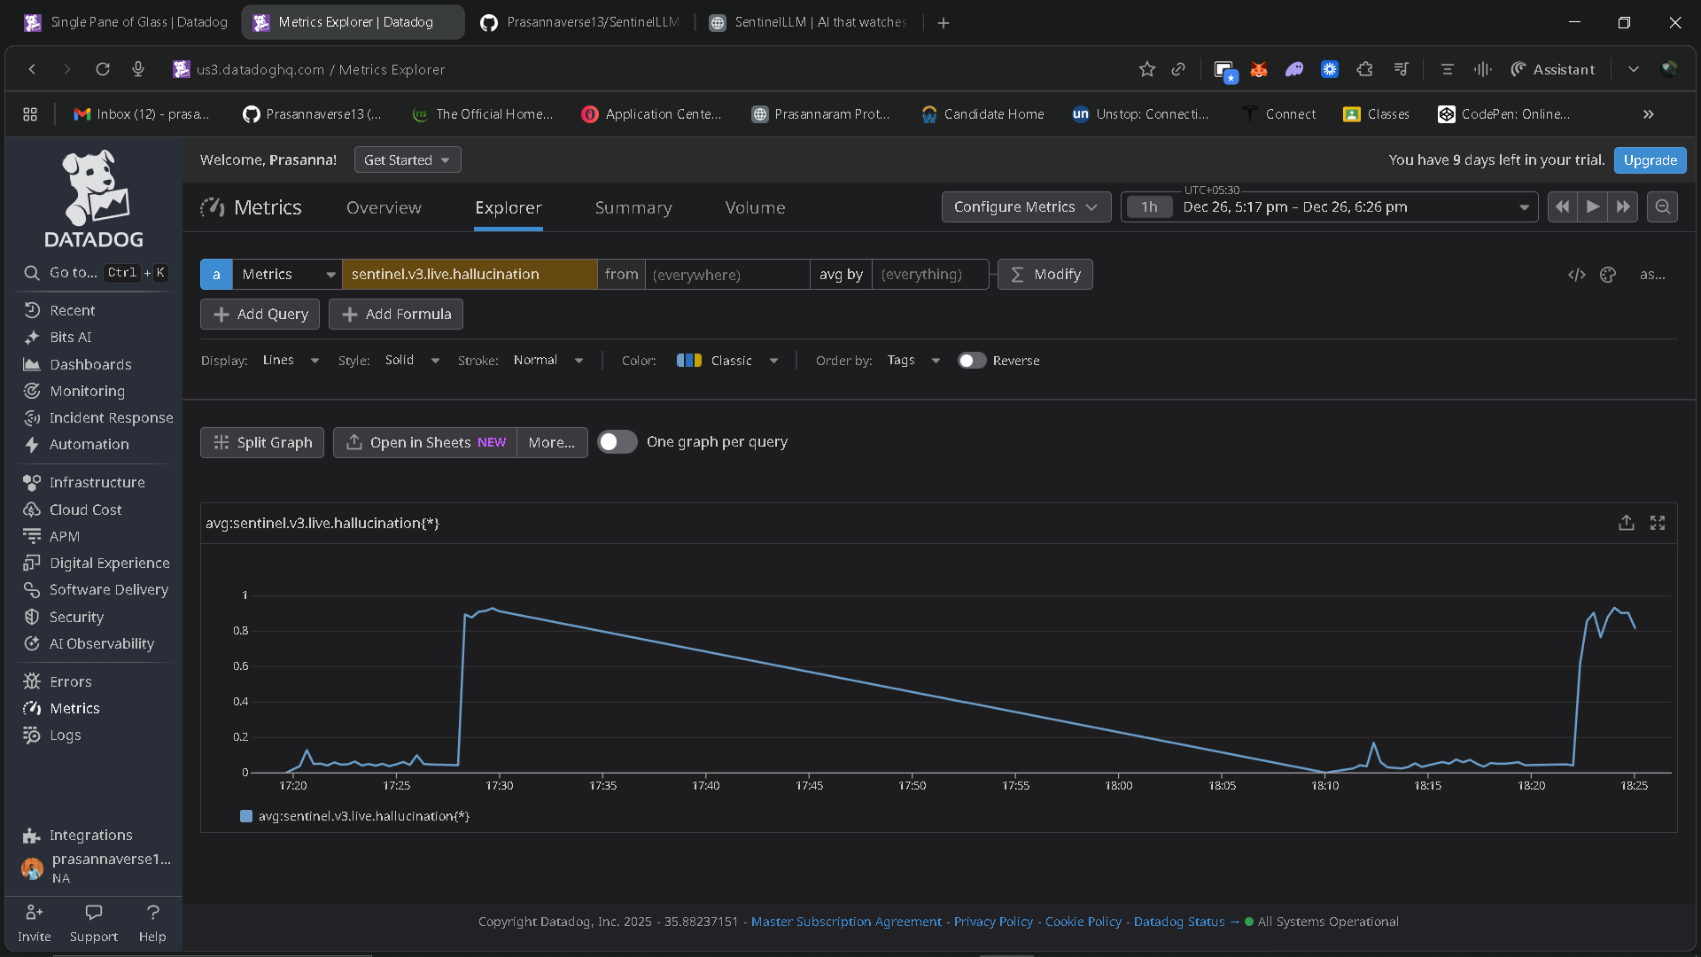Click the Datadog logo

click(94, 199)
